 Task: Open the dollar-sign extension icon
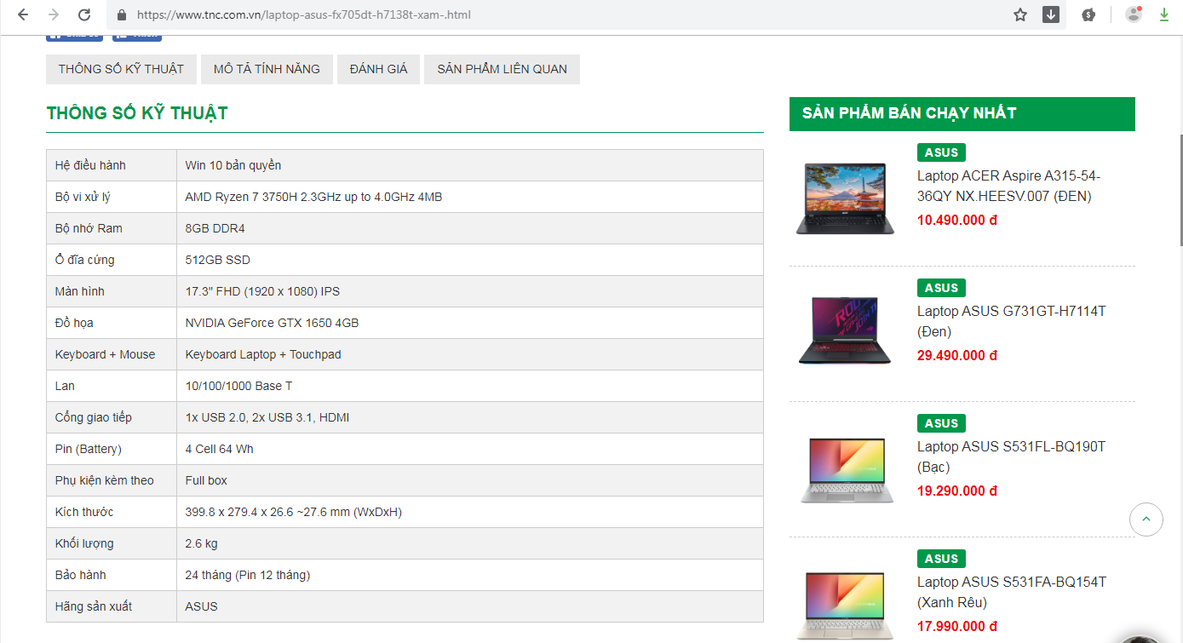(x=1088, y=14)
